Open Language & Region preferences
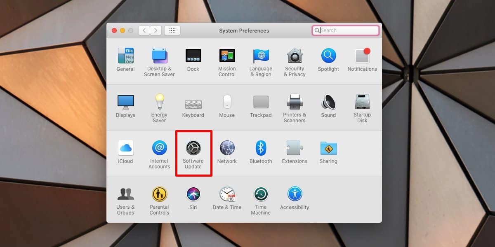495x247 pixels. 261,62
